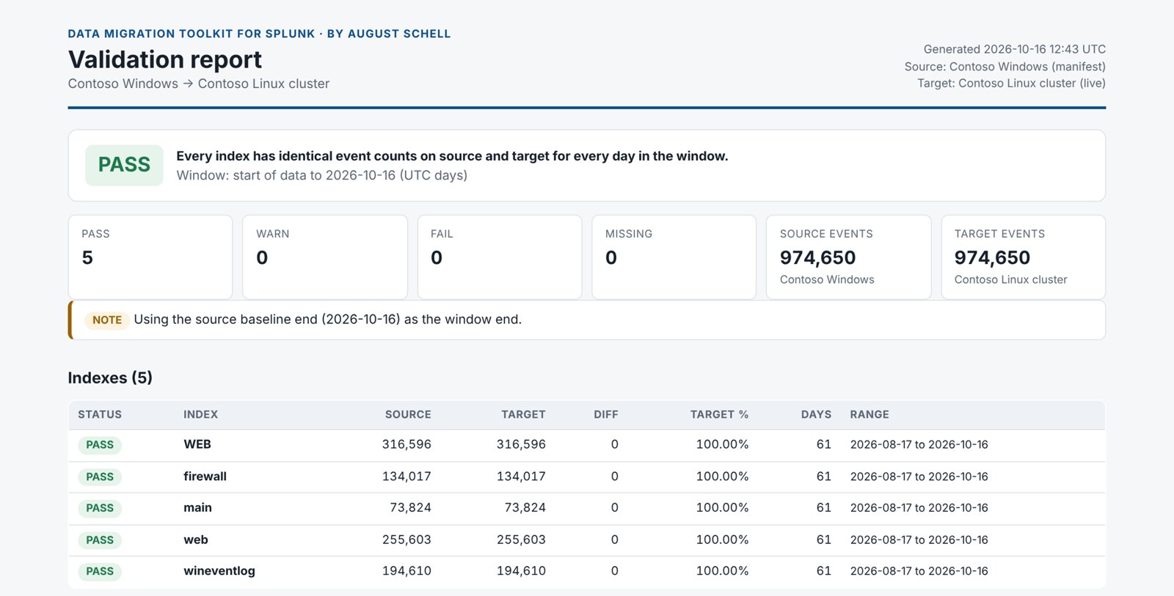Viewport: 1174px width, 596px height.
Task: Click the PASS summary card showing 5
Action: [150, 257]
